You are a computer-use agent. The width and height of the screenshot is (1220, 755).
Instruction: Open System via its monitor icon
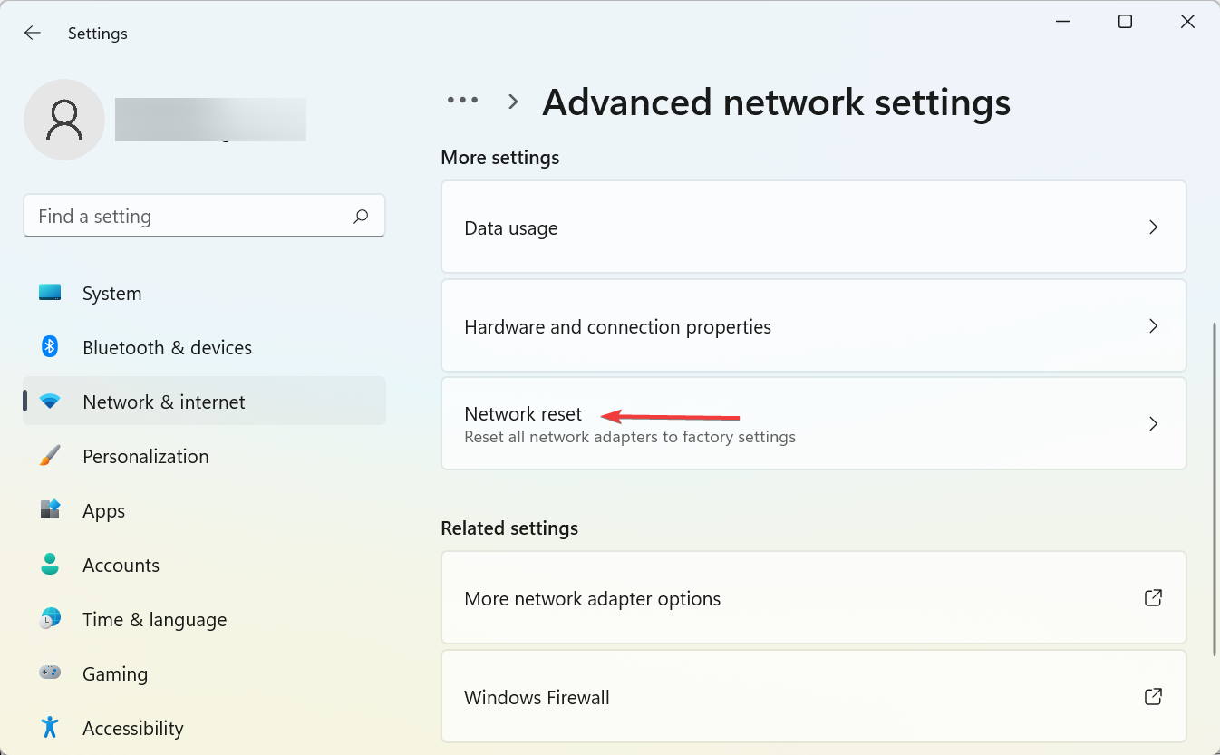(x=50, y=293)
